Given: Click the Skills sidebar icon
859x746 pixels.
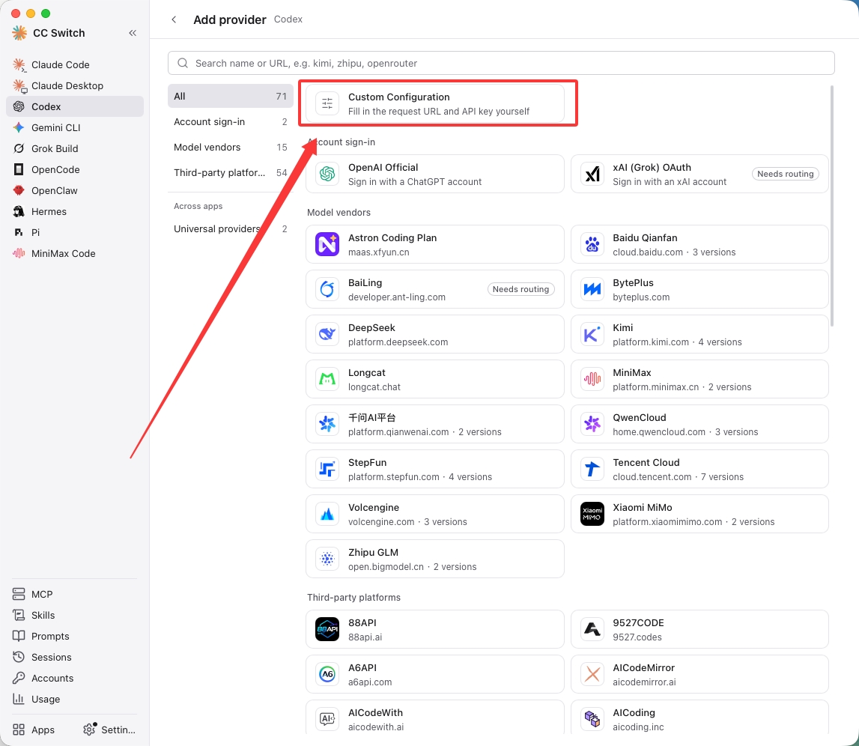Looking at the screenshot, I should click(x=19, y=615).
